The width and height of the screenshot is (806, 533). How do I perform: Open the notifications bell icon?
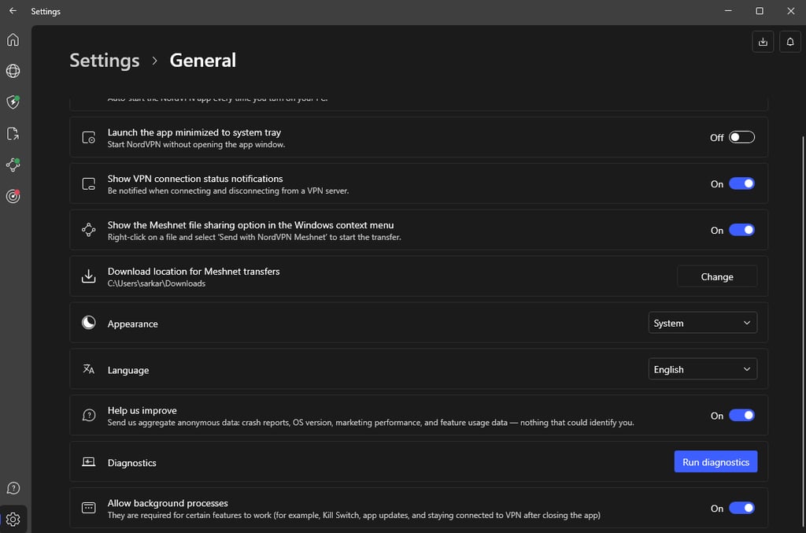pos(789,43)
